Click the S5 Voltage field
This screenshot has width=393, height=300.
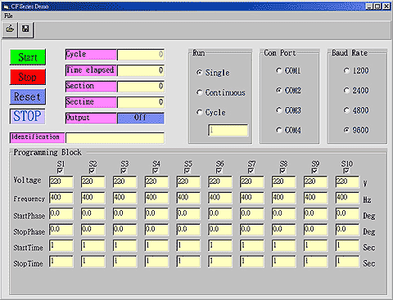tap(188, 181)
